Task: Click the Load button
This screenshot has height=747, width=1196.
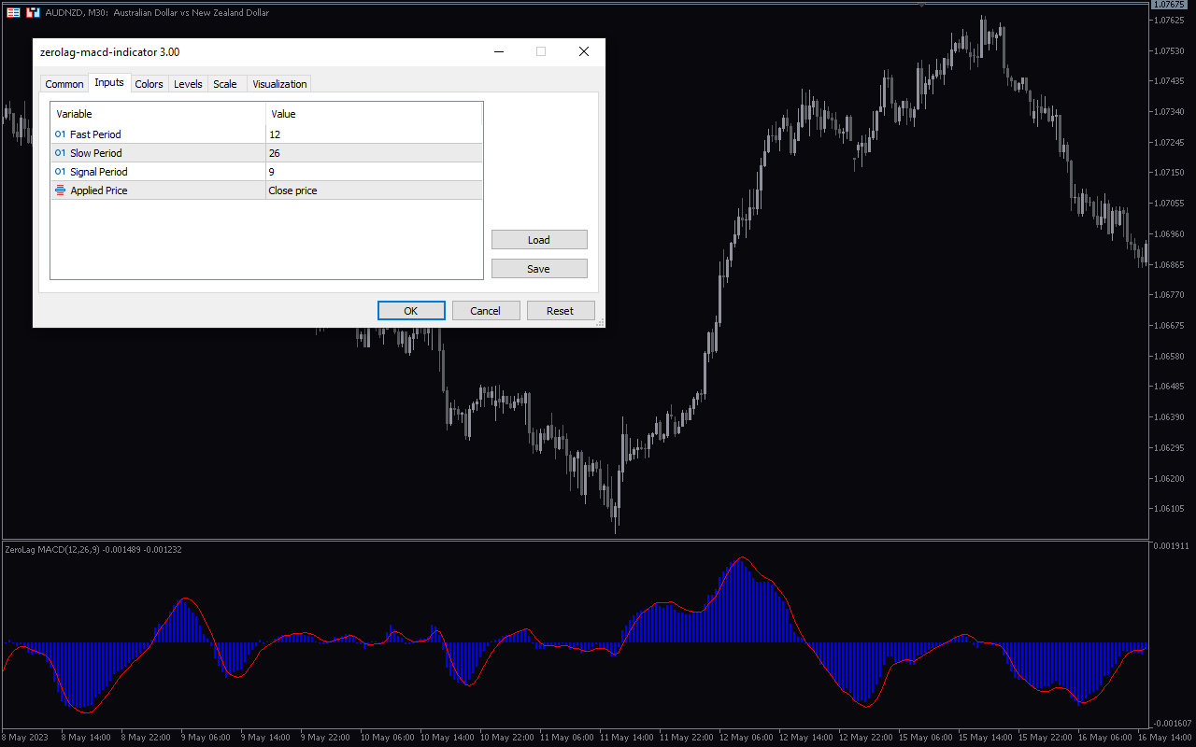Action: click(539, 240)
